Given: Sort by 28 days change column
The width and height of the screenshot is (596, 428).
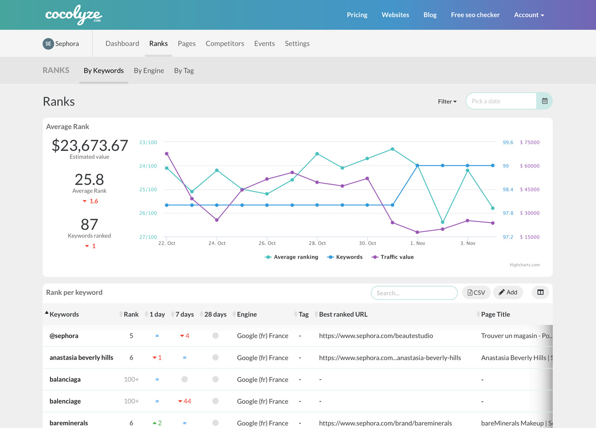Looking at the screenshot, I should (215, 314).
